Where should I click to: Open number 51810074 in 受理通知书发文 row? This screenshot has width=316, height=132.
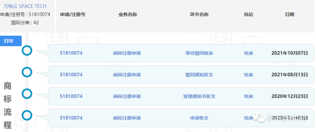(71, 96)
